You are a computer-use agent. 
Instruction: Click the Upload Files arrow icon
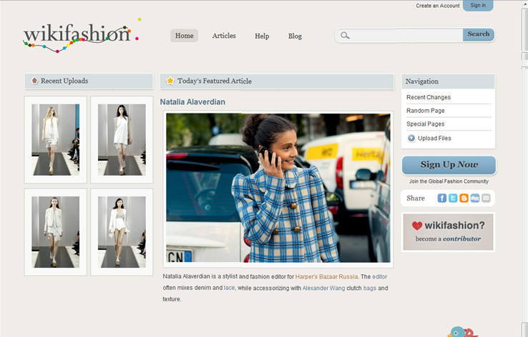coord(411,139)
